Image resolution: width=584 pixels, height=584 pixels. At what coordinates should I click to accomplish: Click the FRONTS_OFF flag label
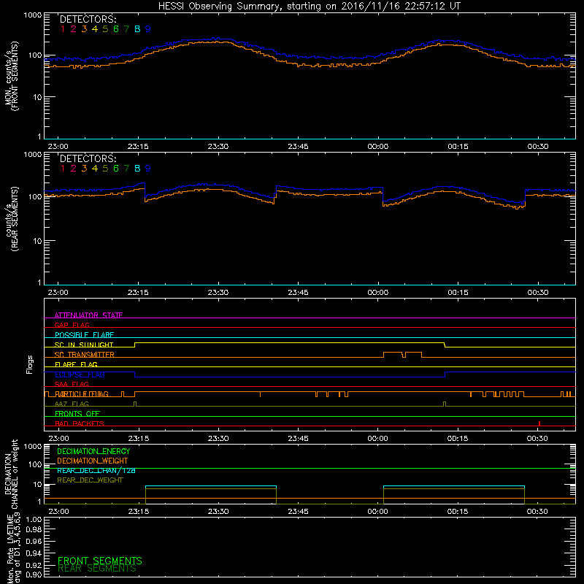tap(77, 414)
